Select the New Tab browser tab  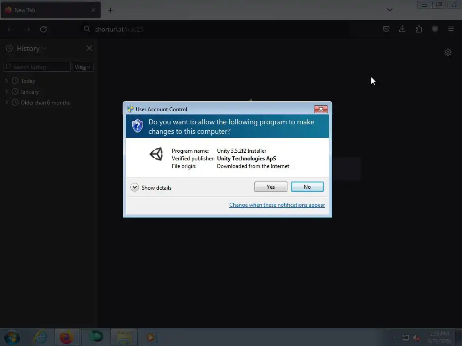pos(51,10)
